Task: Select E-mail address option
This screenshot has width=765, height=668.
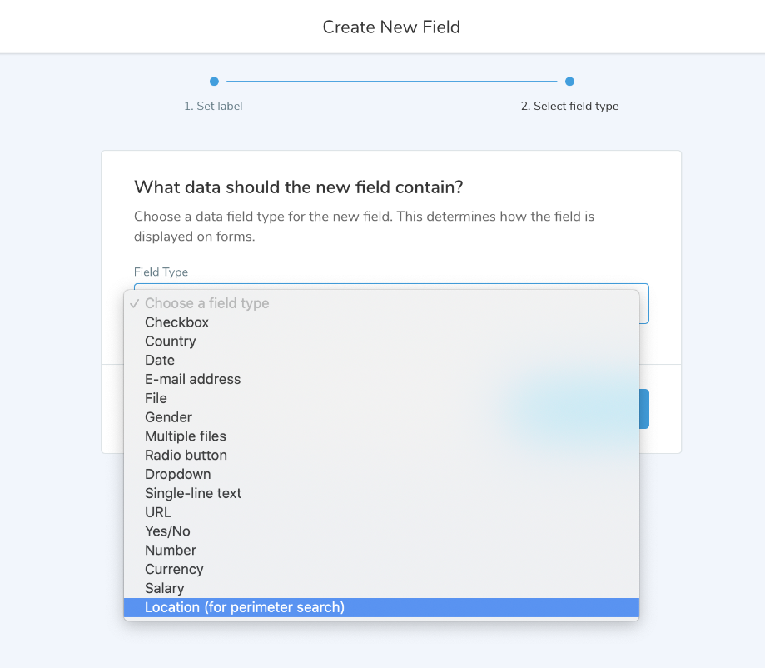Action: click(x=192, y=379)
